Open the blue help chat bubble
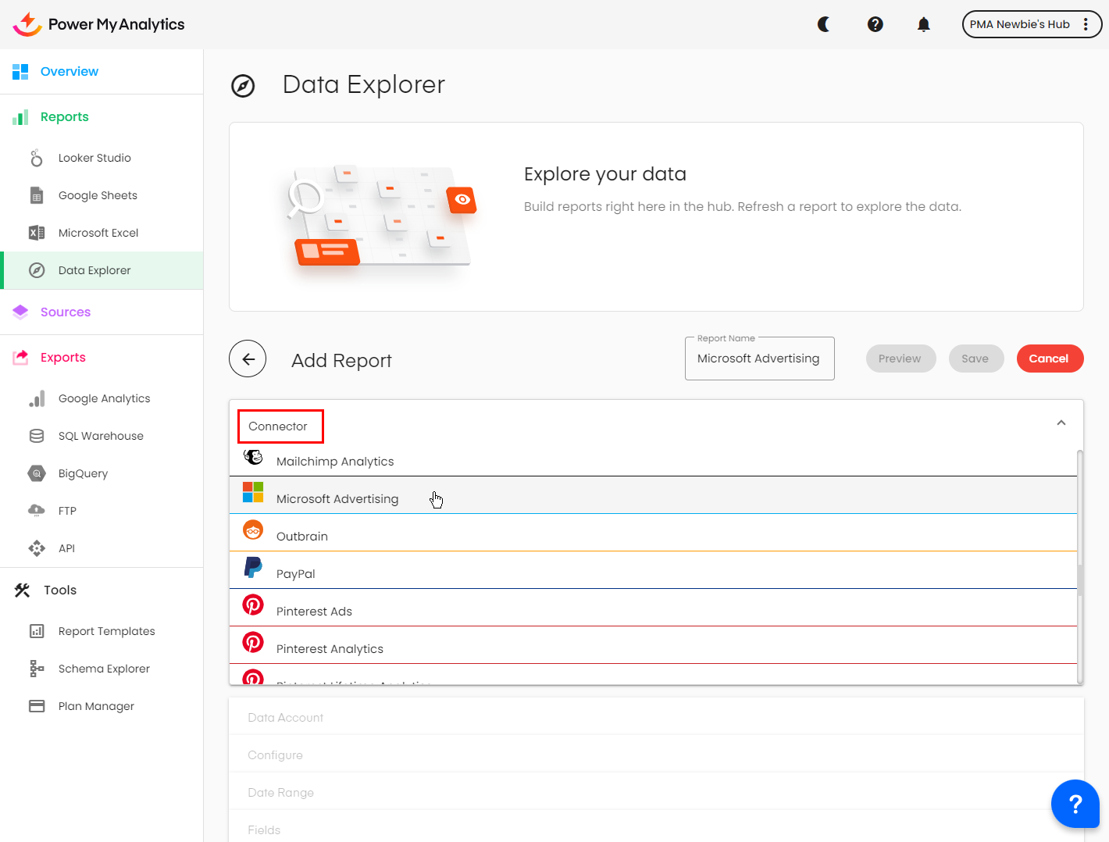Viewport: 1109px width, 842px height. [x=1075, y=804]
